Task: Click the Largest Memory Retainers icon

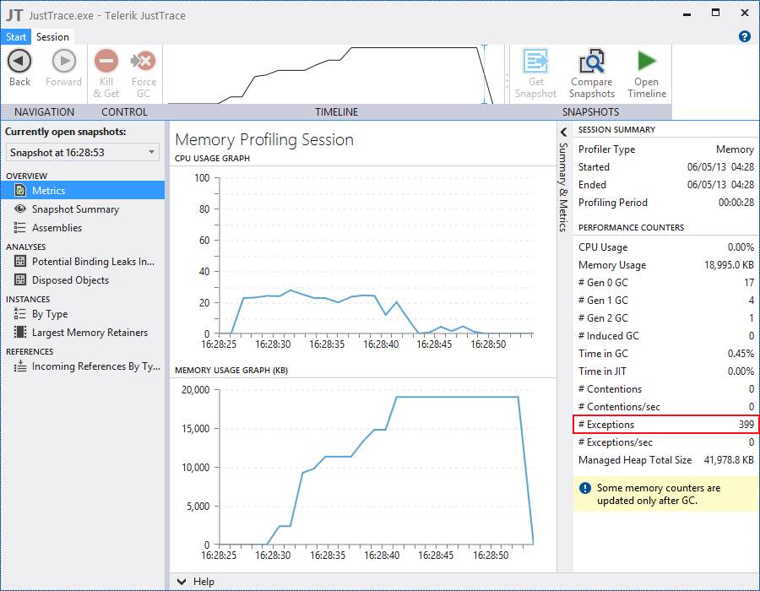Action: coord(20,333)
